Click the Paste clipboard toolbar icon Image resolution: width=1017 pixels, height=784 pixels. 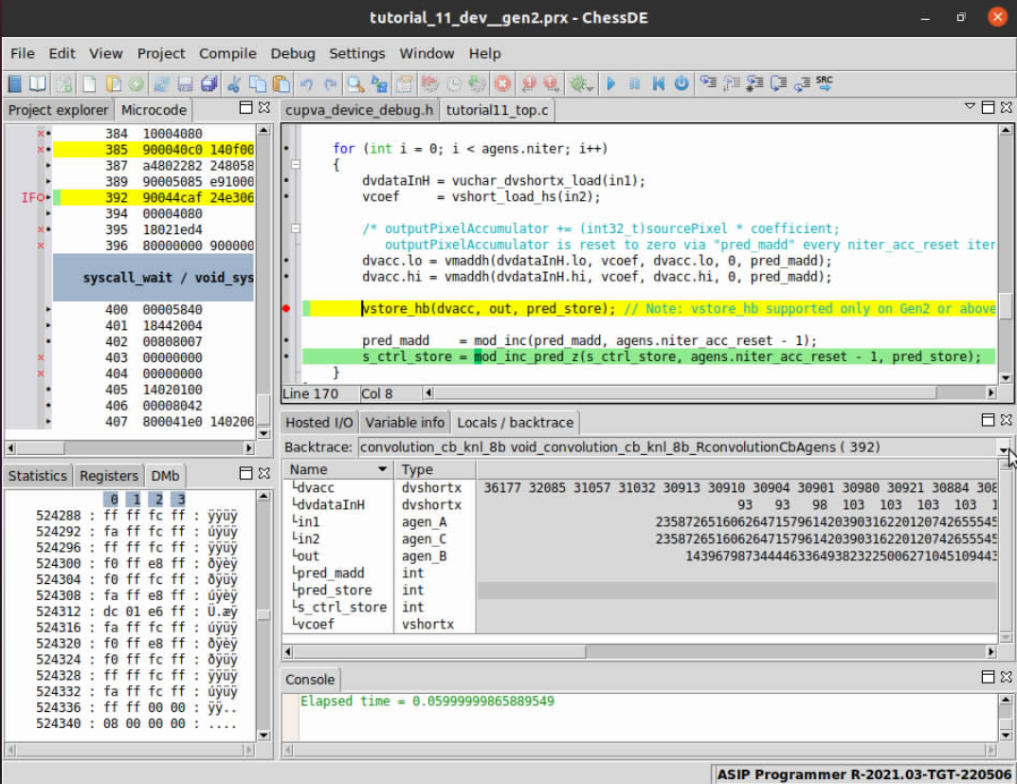click(x=281, y=83)
